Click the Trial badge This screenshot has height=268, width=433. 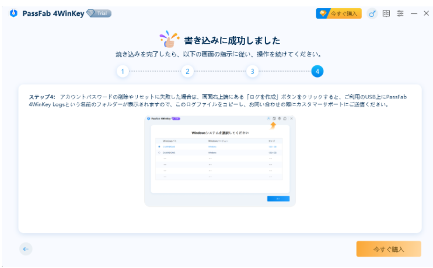pyautogui.click(x=99, y=13)
